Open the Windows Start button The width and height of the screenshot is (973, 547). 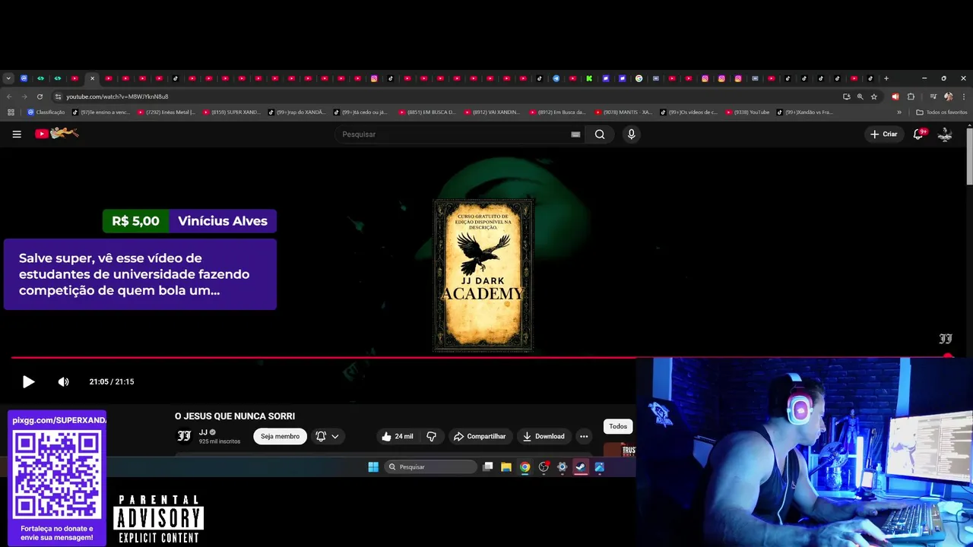(373, 467)
